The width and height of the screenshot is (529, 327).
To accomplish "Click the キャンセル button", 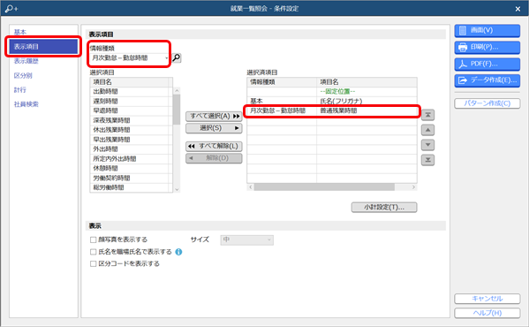I will (x=487, y=299).
